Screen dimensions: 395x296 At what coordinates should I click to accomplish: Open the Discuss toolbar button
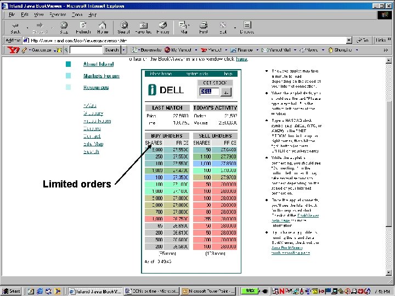pos(247,27)
